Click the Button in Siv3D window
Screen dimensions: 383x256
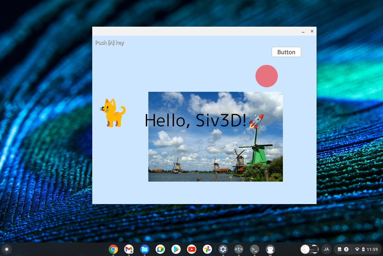pyautogui.click(x=286, y=52)
